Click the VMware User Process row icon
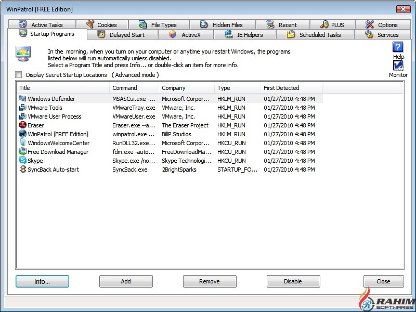416x312 pixels. [x=22, y=116]
